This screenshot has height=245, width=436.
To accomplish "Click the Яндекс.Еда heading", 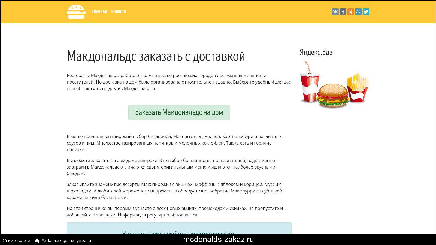I will 316,52.
